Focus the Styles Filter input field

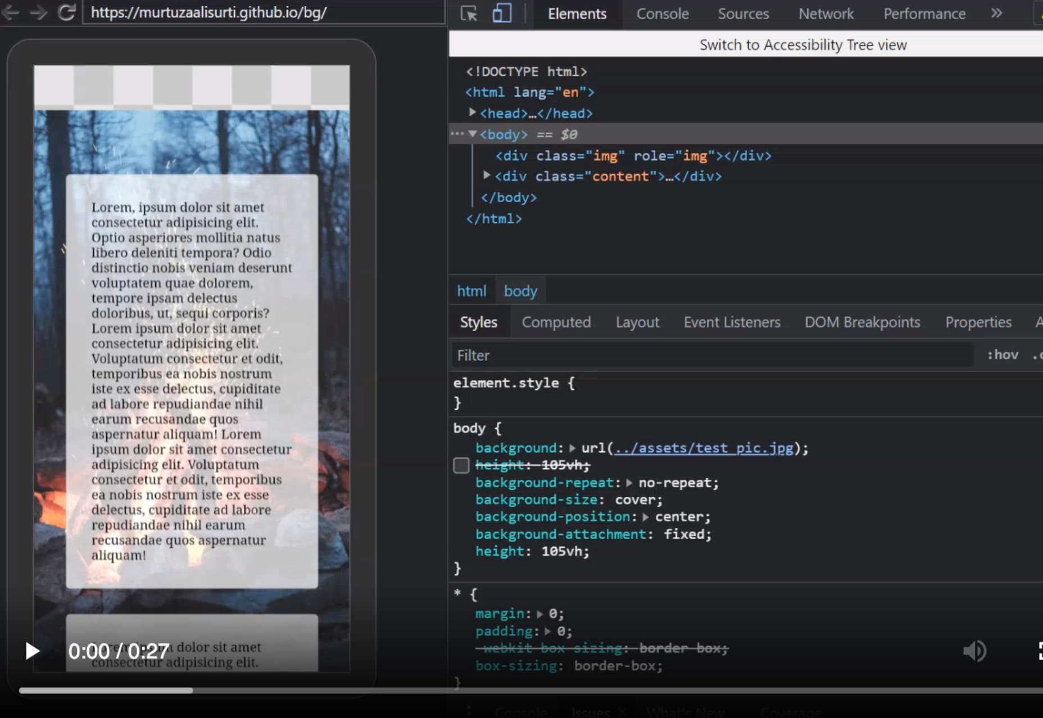713,355
